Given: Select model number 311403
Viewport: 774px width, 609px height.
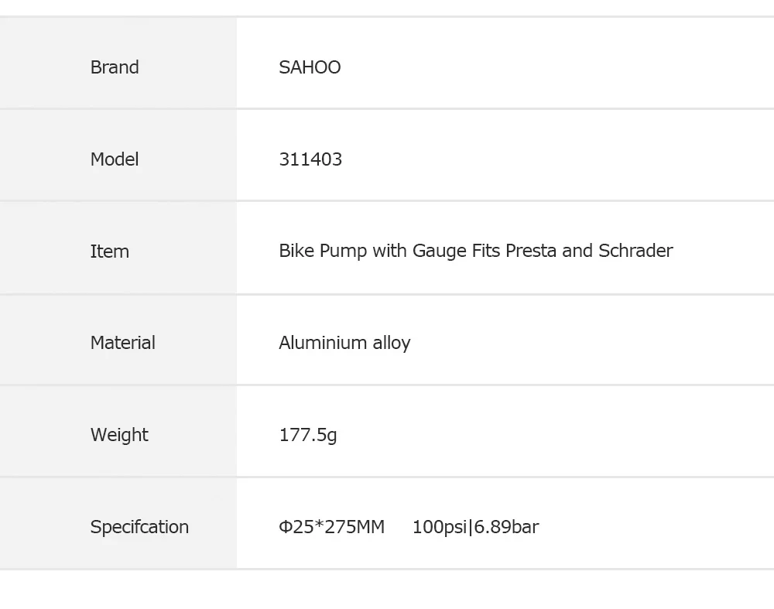Looking at the screenshot, I should tap(310, 159).
